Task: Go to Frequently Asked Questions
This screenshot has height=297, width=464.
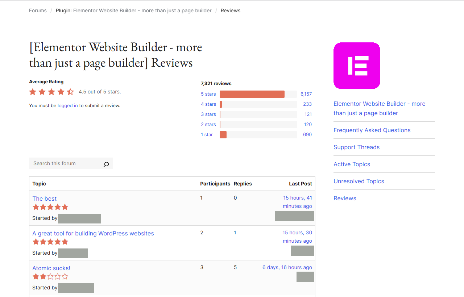Action: pos(372,130)
